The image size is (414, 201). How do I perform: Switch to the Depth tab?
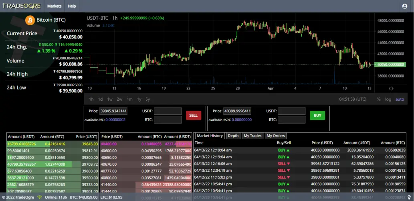[233, 136]
